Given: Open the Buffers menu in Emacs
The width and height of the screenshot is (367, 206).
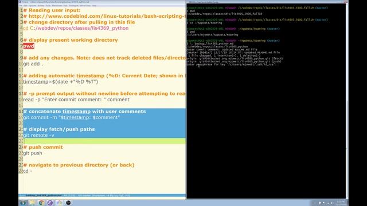Looking at the screenshot, I should tap(41, 6).
